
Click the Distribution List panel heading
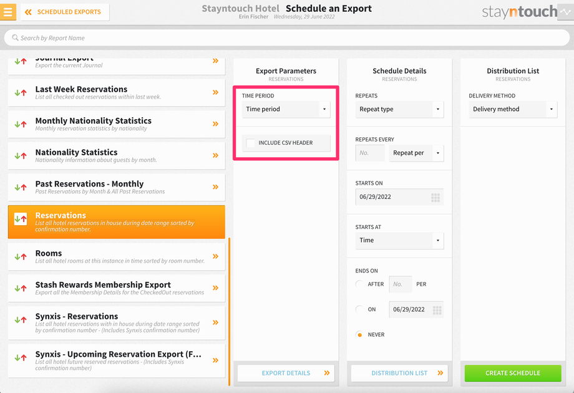[513, 71]
